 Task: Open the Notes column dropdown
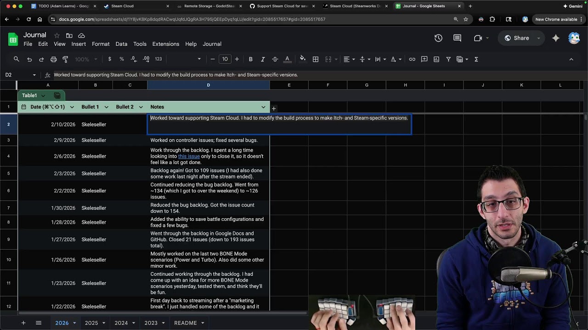pos(263,107)
